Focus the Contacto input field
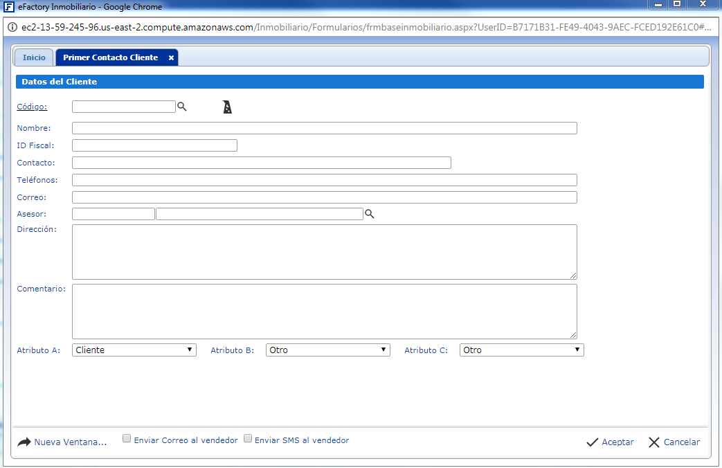The image size is (722, 468). 262,163
